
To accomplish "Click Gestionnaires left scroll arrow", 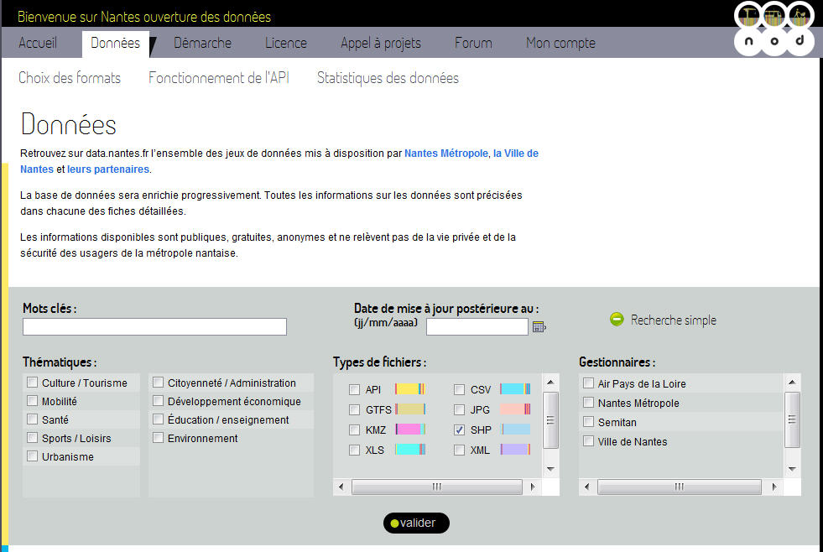I will [x=586, y=487].
